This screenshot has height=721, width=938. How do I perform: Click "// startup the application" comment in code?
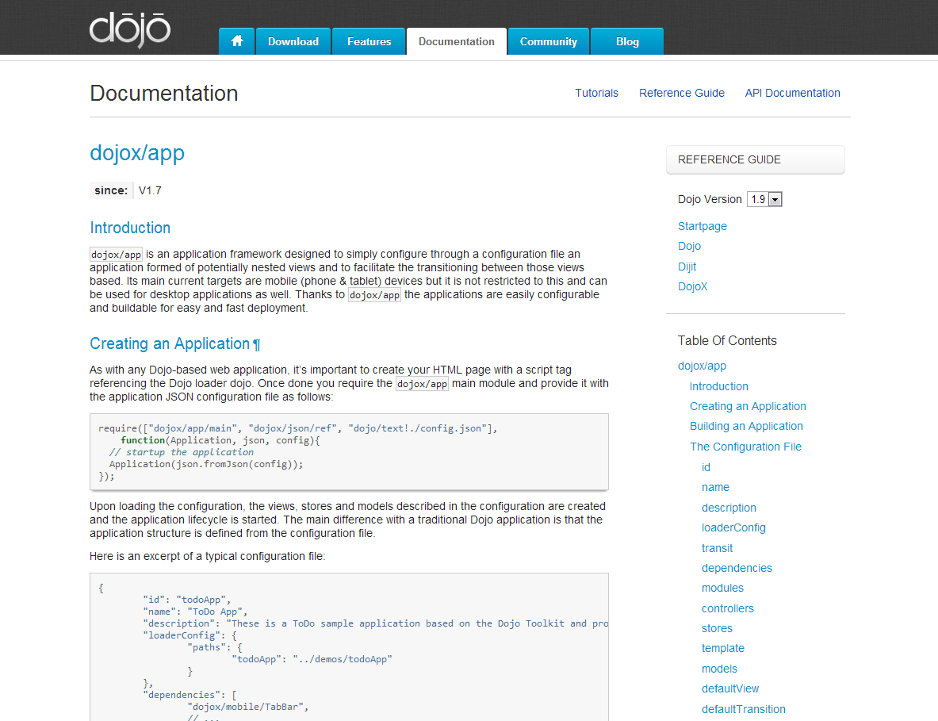coord(182,452)
